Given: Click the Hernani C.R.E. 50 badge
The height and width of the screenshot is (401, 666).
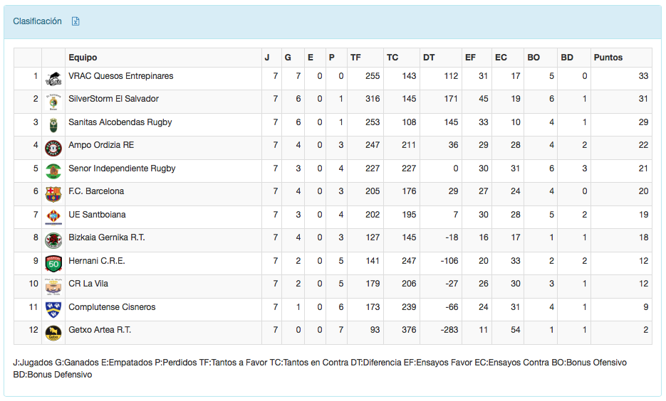Looking at the screenshot, I should (x=53, y=263).
